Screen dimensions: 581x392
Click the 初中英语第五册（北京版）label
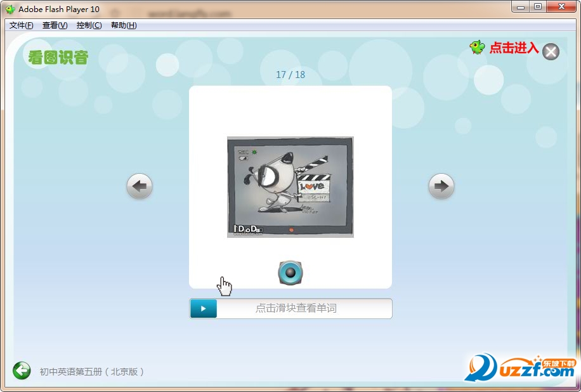pos(92,372)
